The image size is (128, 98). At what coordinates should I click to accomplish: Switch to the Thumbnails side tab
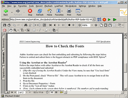pos(3,58)
